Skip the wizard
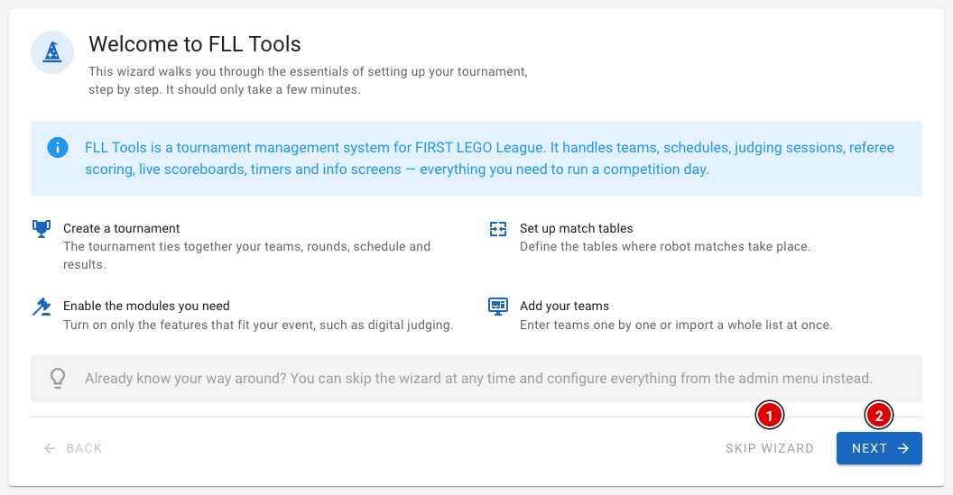Screen dimensions: 953x495 click(x=770, y=448)
